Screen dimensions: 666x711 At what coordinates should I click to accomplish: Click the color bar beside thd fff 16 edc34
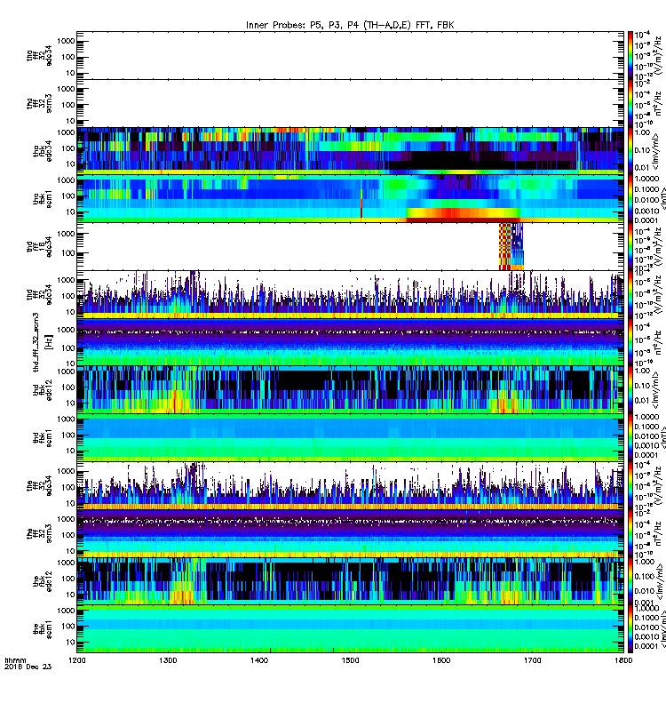coord(630,247)
